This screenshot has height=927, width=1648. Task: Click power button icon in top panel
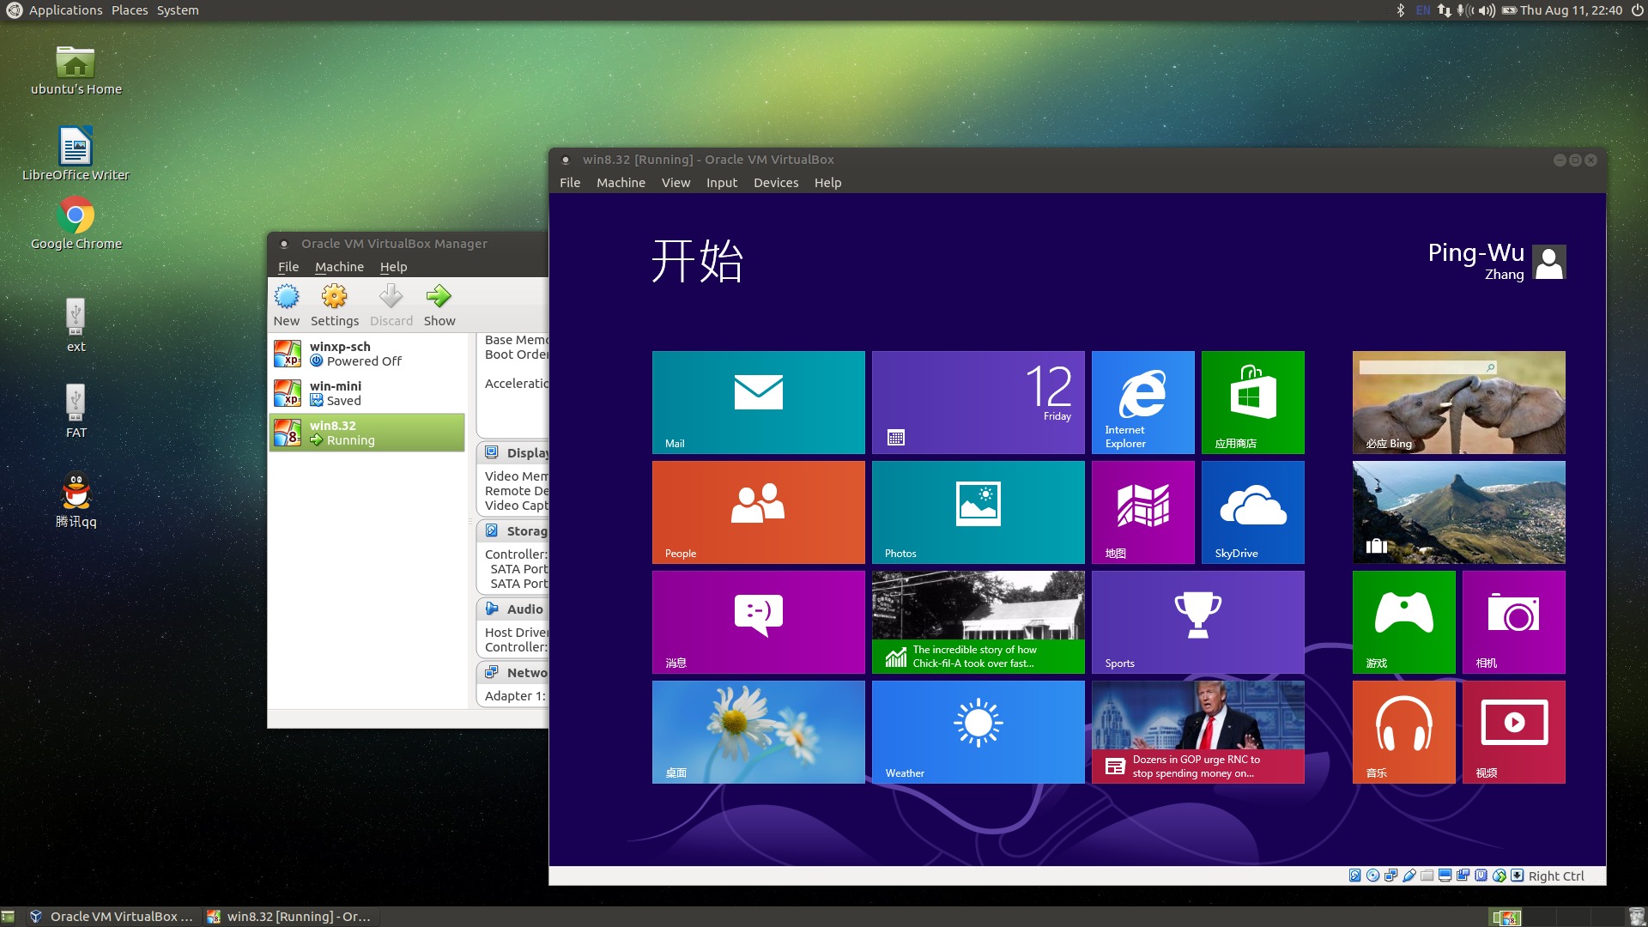point(1637,10)
